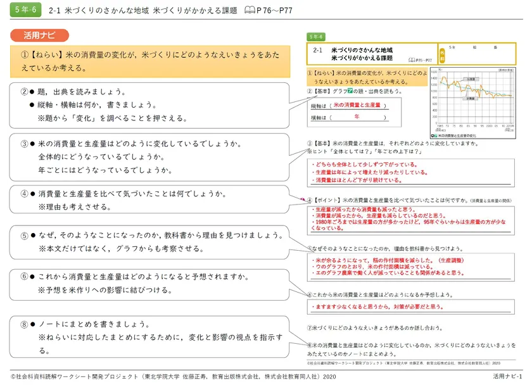Click worksheet ⑧ summary instruction paragraph
The height and width of the screenshot is (385, 532).
(411, 350)
